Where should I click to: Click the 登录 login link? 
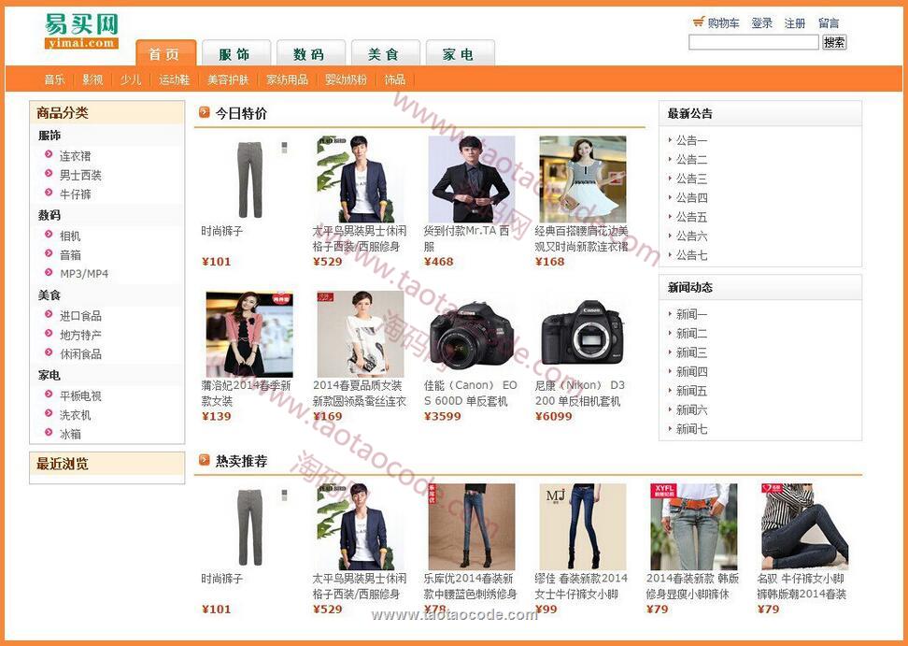[761, 23]
